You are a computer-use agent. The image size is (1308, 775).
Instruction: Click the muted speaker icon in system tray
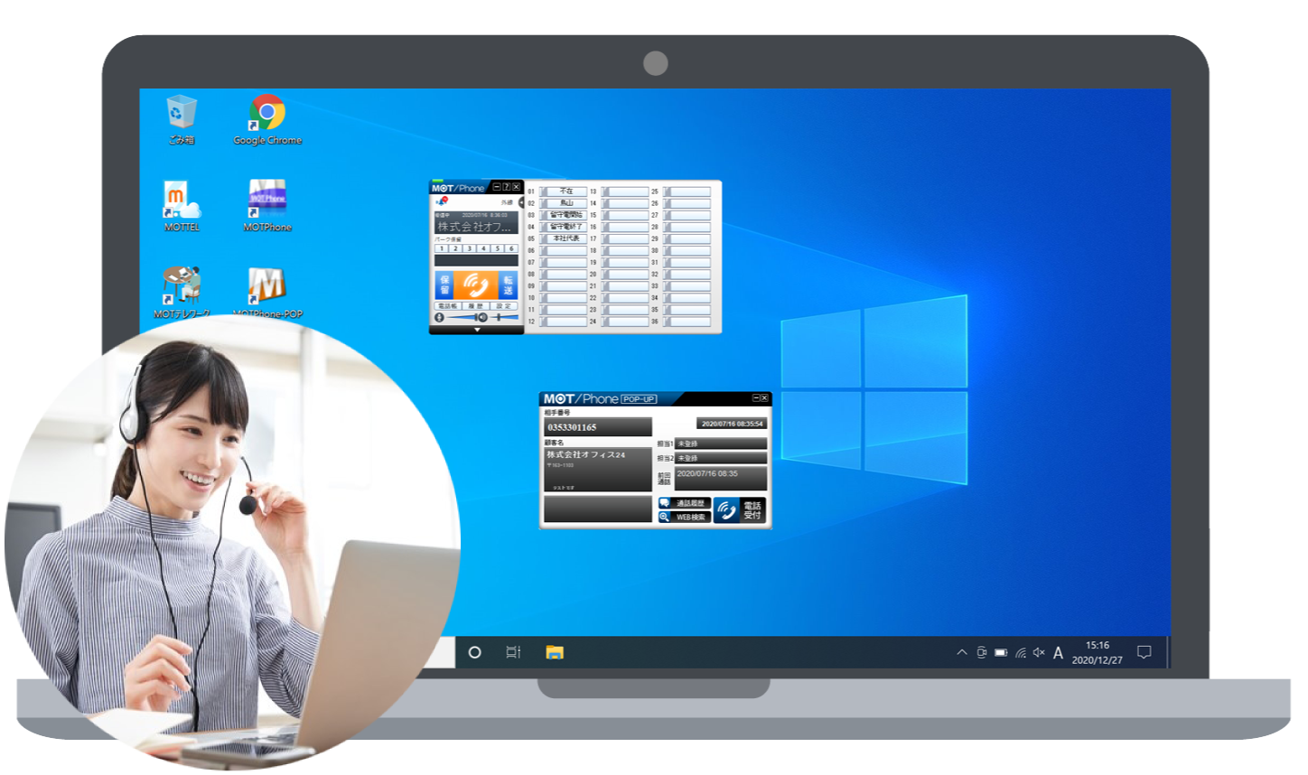[x=1039, y=652]
